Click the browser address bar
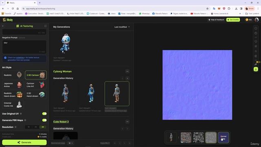 point(115,9)
